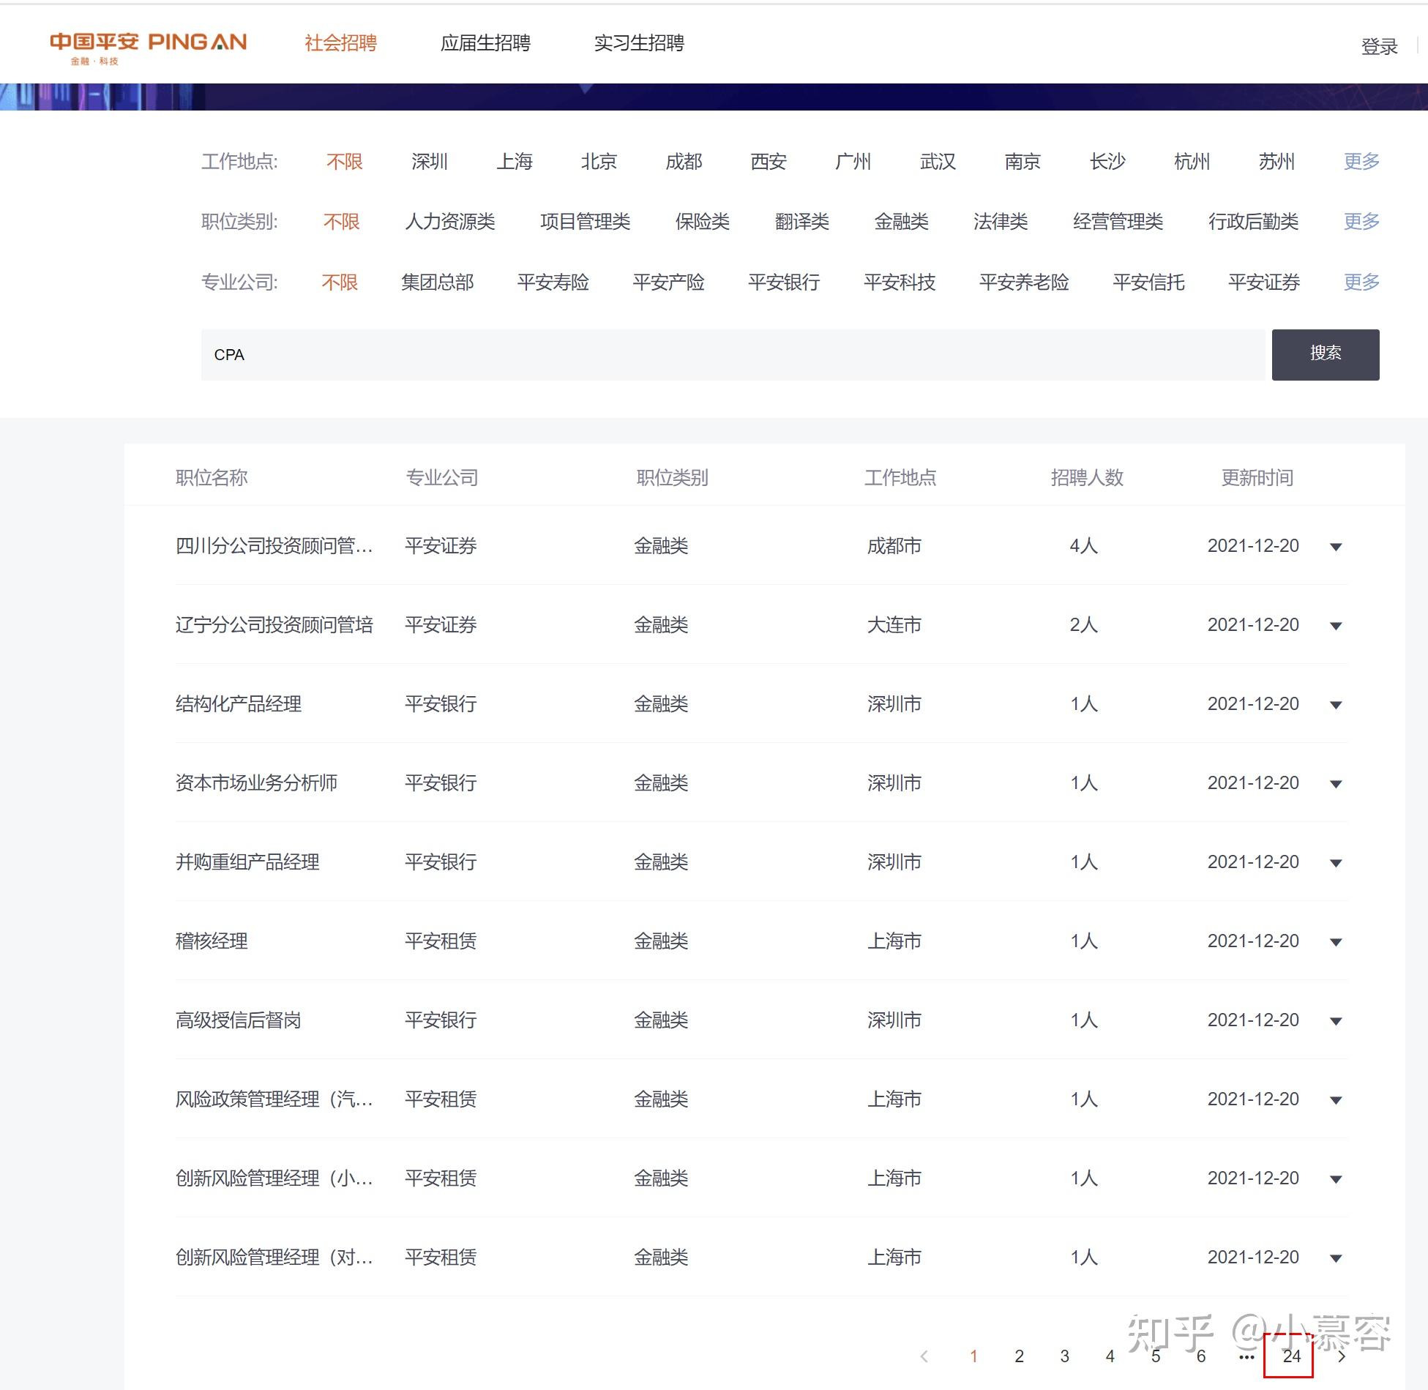Show 更多 professional company options

[1361, 282]
